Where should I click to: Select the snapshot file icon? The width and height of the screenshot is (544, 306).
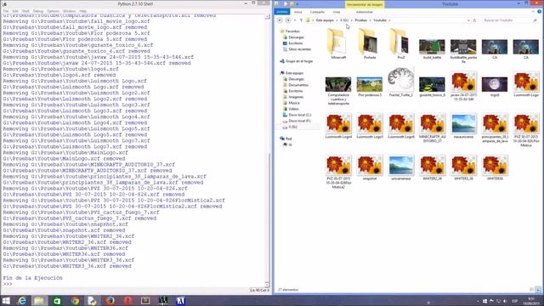tap(370, 165)
